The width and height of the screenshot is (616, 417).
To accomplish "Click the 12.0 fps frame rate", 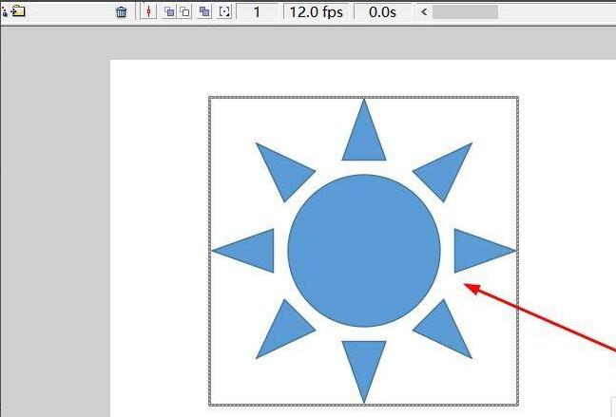I will pos(317,11).
